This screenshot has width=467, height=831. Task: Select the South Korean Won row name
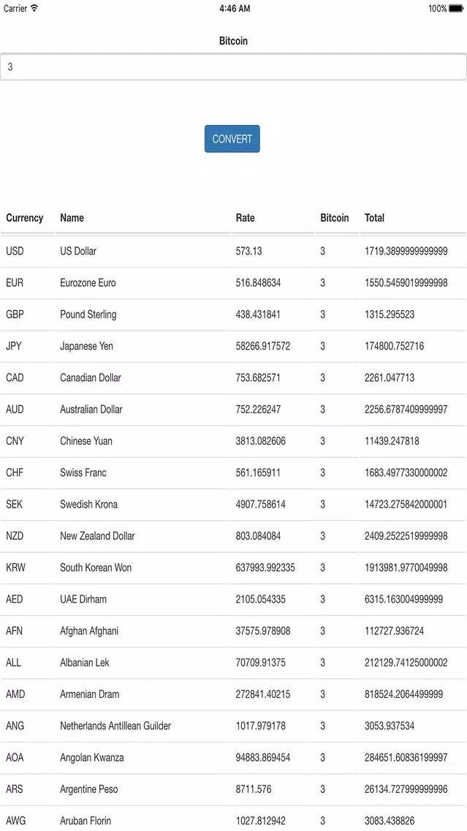tap(96, 568)
